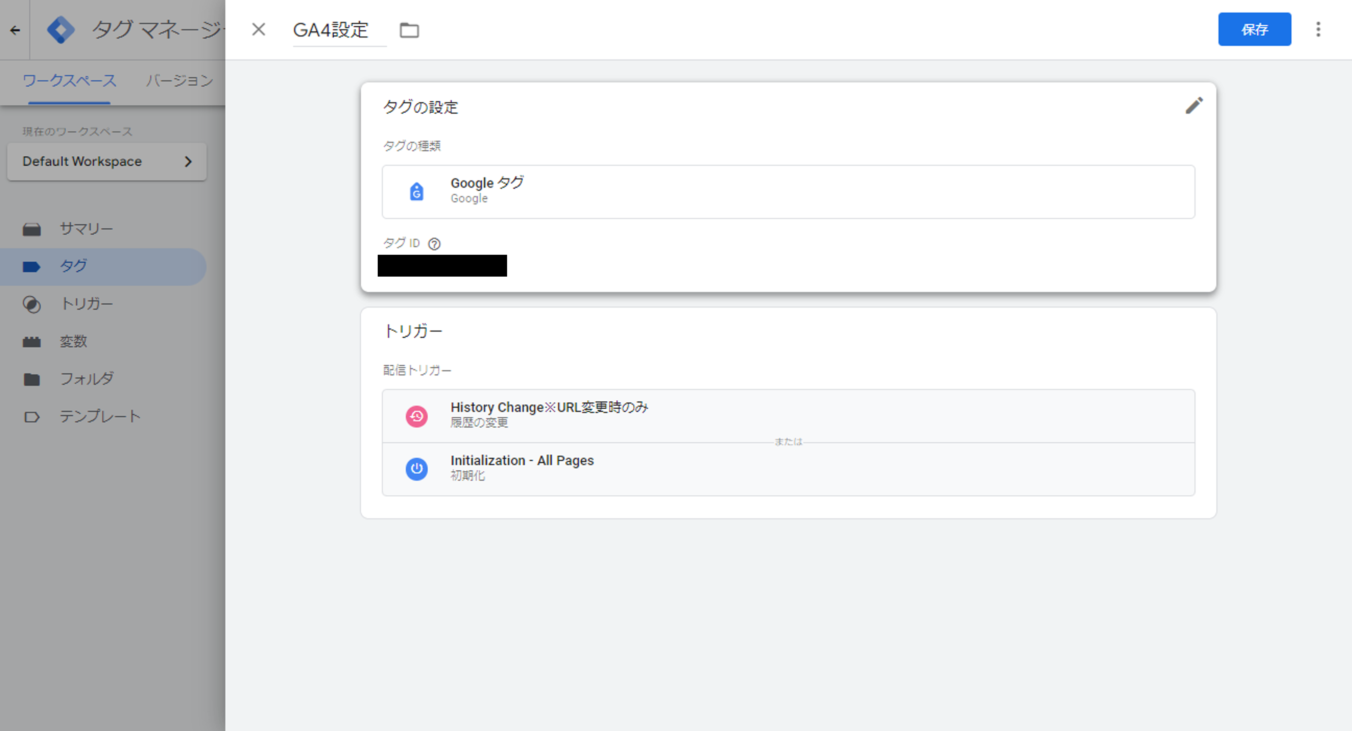The height and width of the screenshot is (731, 1352).
Task: Click the Google タグ type icon
Action: 416,191
